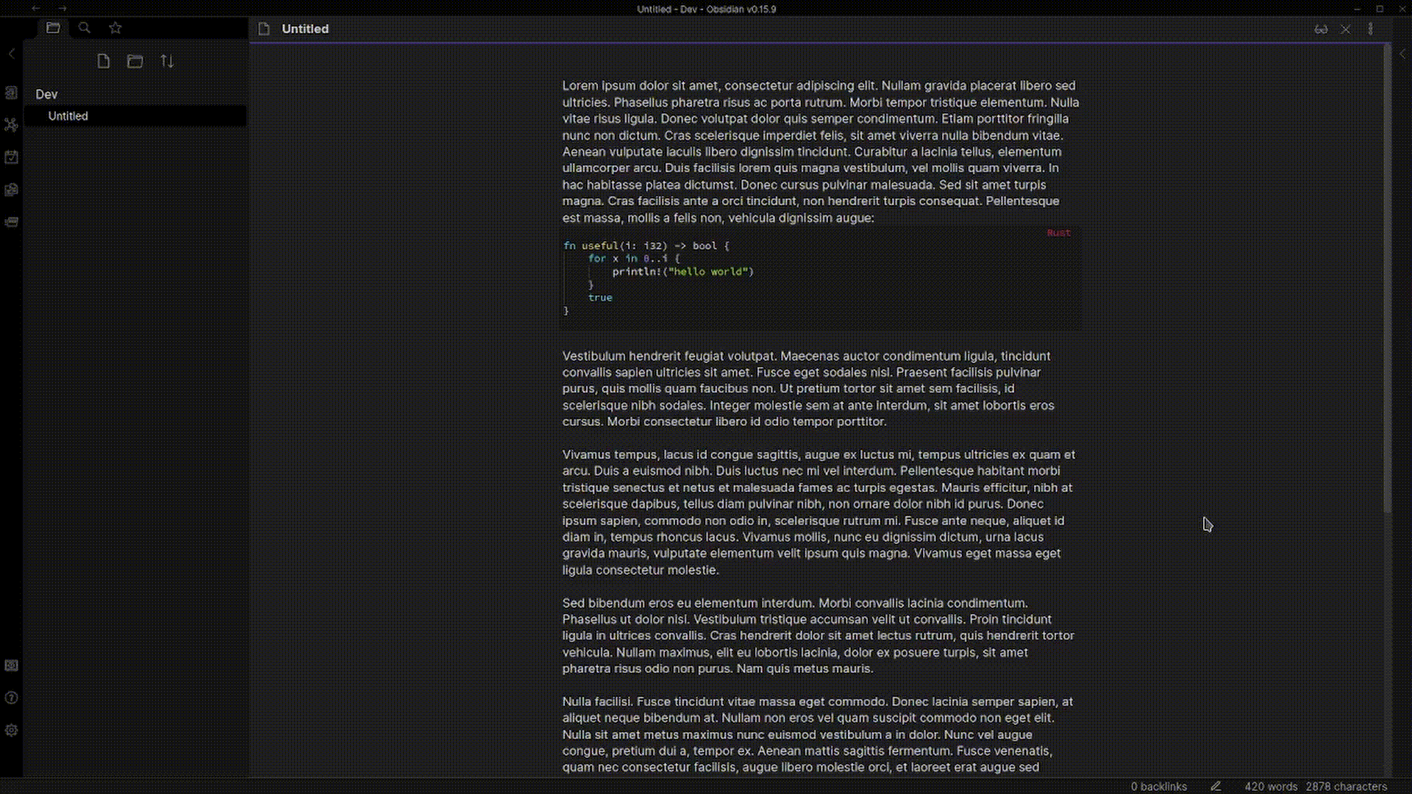Expand the right sidebar chevron
The width and height of the screenshot is (1412, 794).
[x=1402, y=54]
